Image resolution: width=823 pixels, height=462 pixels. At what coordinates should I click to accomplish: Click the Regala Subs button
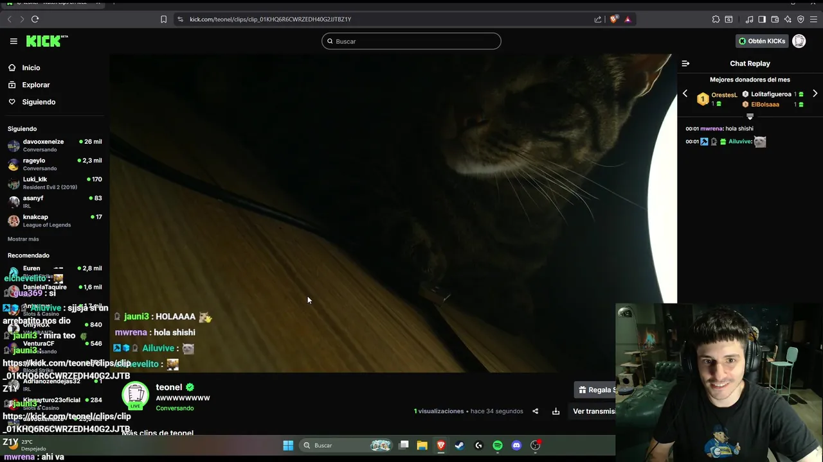click(595, 389)
